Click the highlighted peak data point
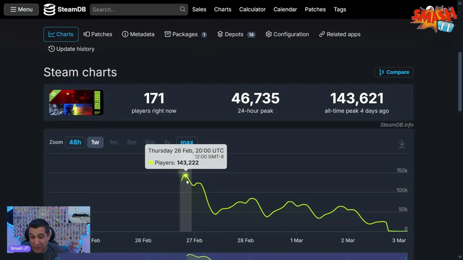Viewport: 463px width, 260px height. 185,176
